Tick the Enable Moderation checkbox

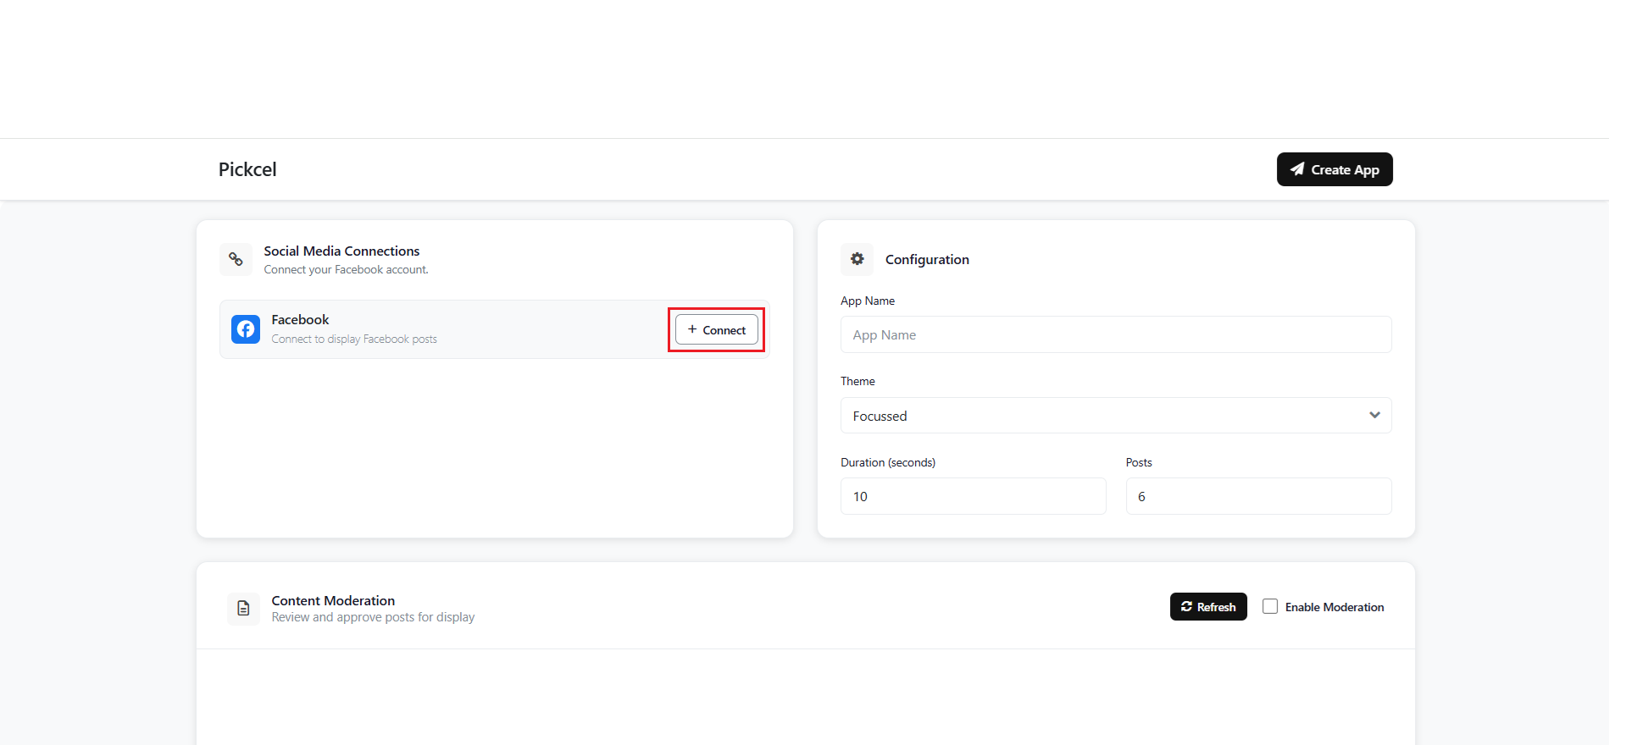pos(1269,606)
